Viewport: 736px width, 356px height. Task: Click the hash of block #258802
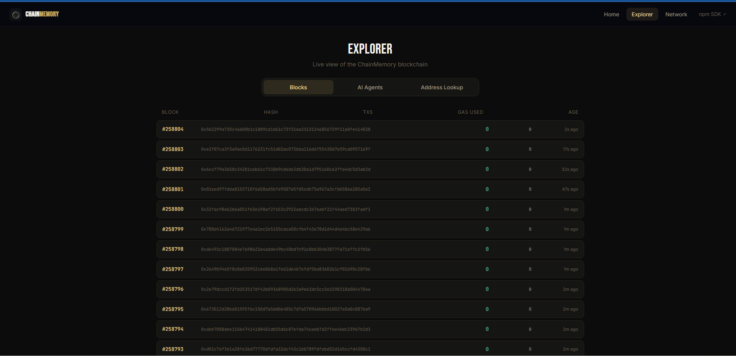[286, 170]
